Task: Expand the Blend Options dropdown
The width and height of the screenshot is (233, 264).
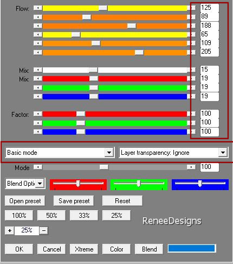Action: (x=40, y=184)
